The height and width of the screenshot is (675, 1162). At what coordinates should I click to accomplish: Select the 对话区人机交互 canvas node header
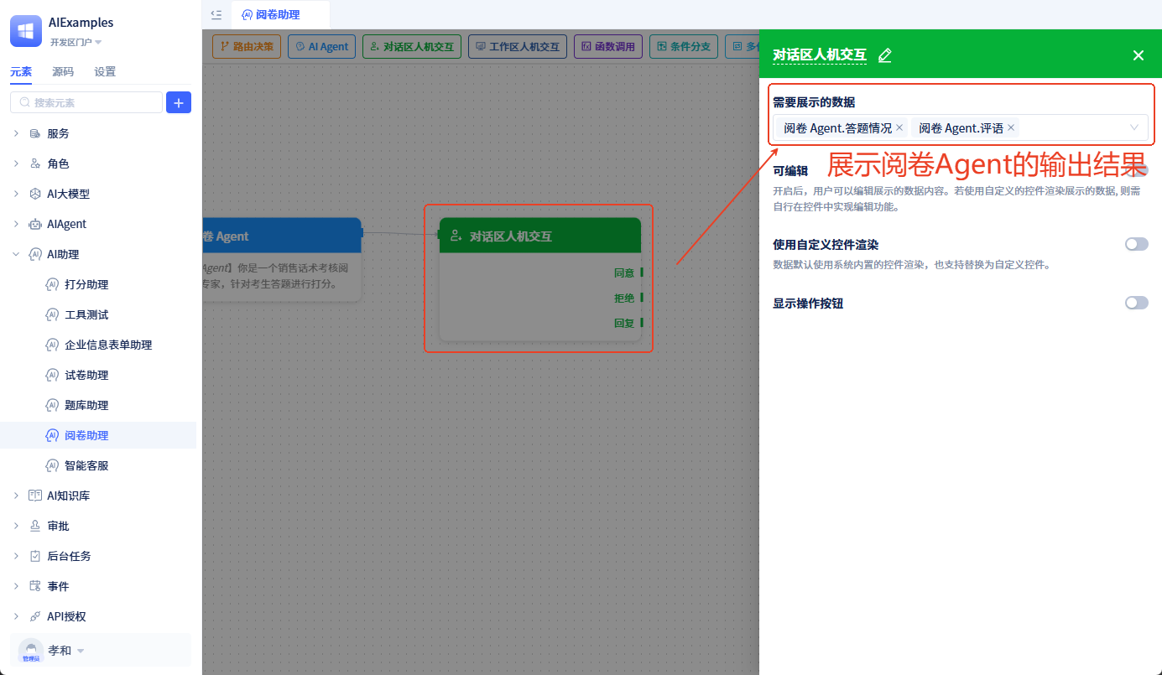[x=540, y=236]
